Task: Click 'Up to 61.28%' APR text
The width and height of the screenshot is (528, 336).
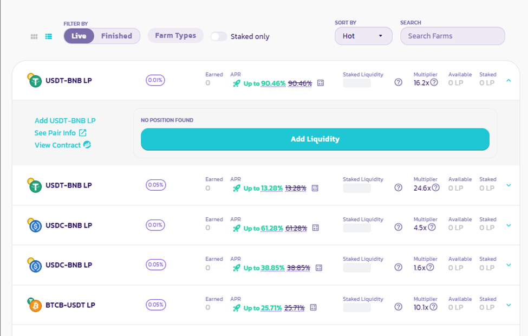Action: (263, 228)
